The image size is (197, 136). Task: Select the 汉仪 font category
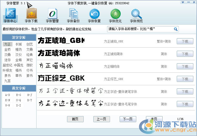pyautogui.click(x=19, y=55)
